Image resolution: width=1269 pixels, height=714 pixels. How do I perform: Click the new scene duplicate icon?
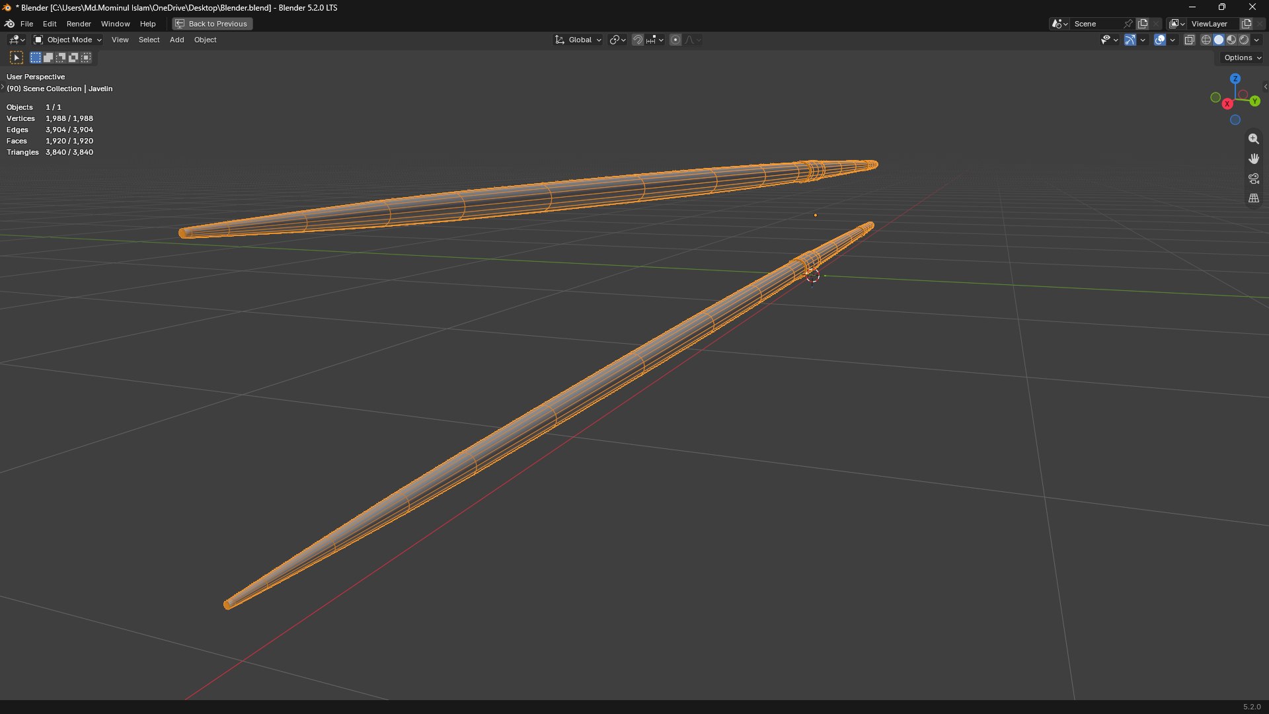click(1142, 24)
